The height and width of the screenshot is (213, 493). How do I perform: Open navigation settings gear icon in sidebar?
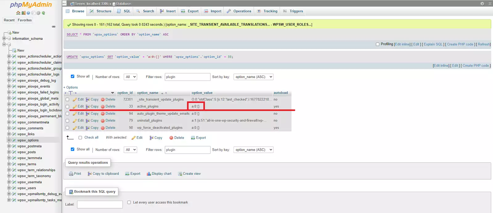38,13
